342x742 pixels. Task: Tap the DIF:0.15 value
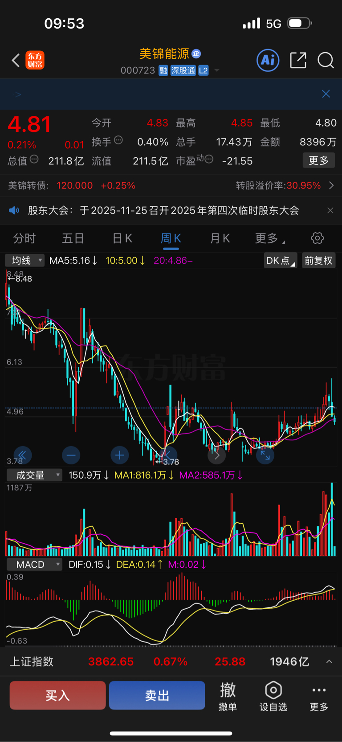pos(89,565)
